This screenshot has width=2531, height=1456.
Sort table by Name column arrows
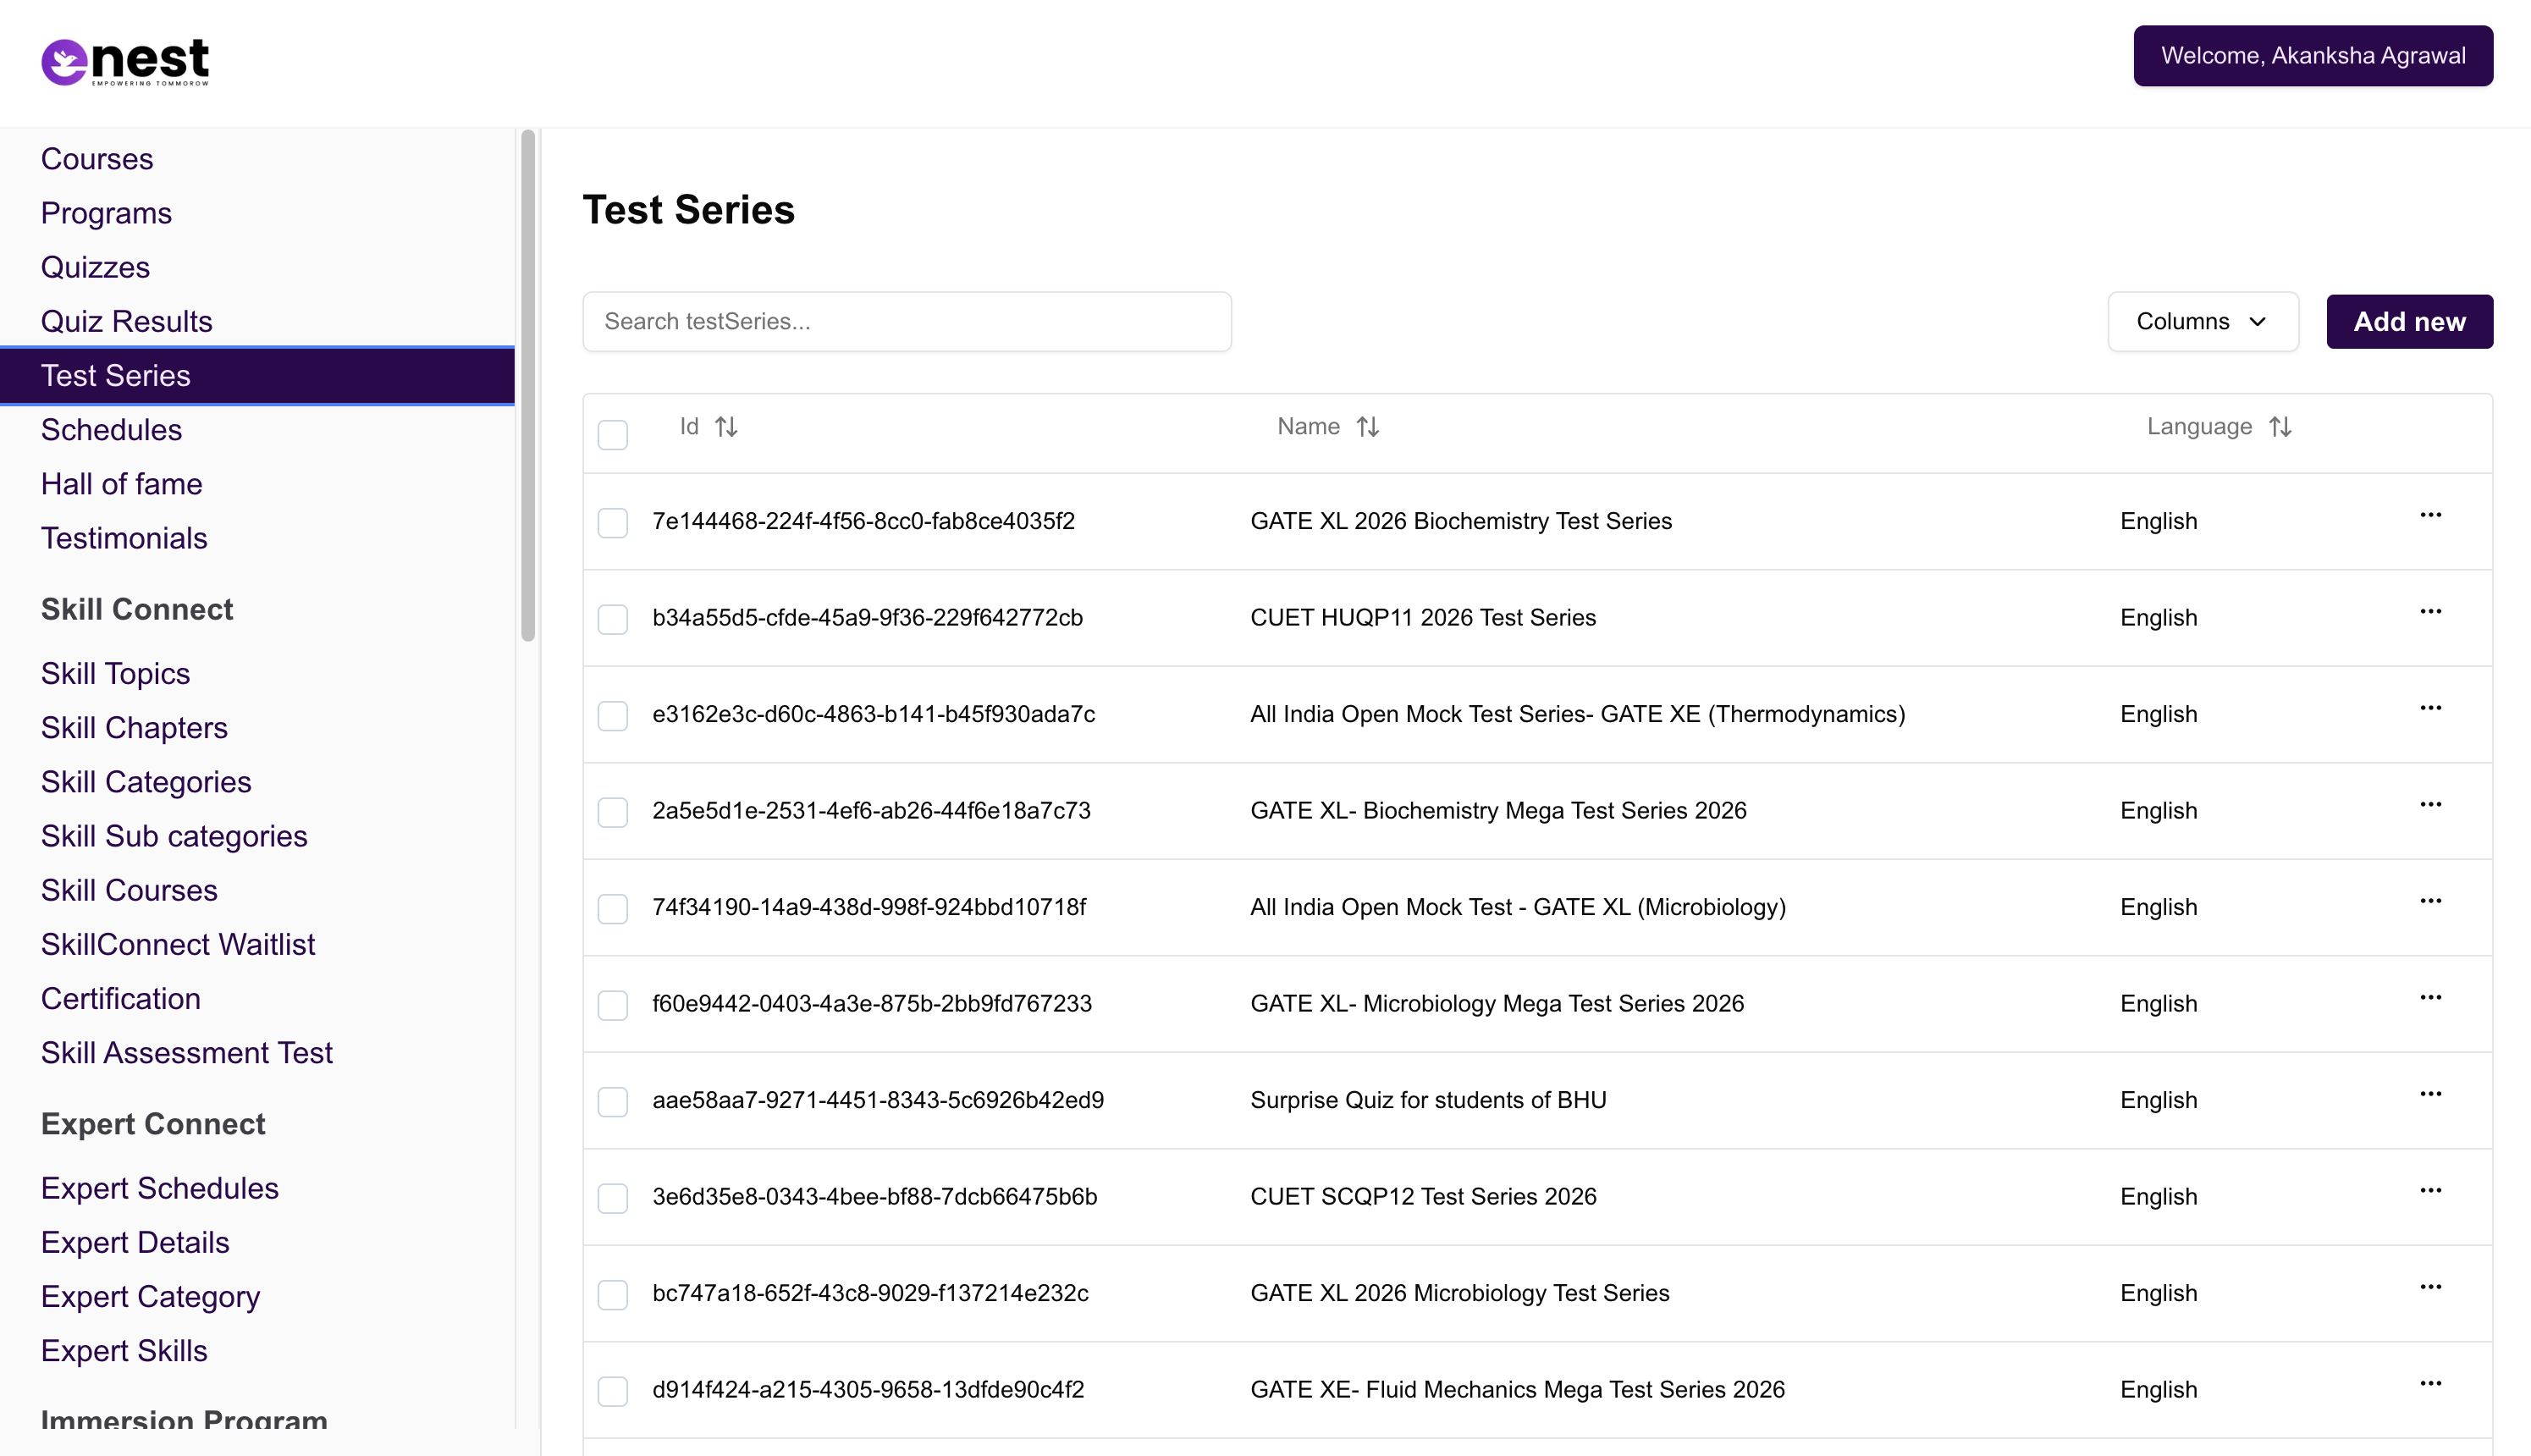coord(1368,427)
